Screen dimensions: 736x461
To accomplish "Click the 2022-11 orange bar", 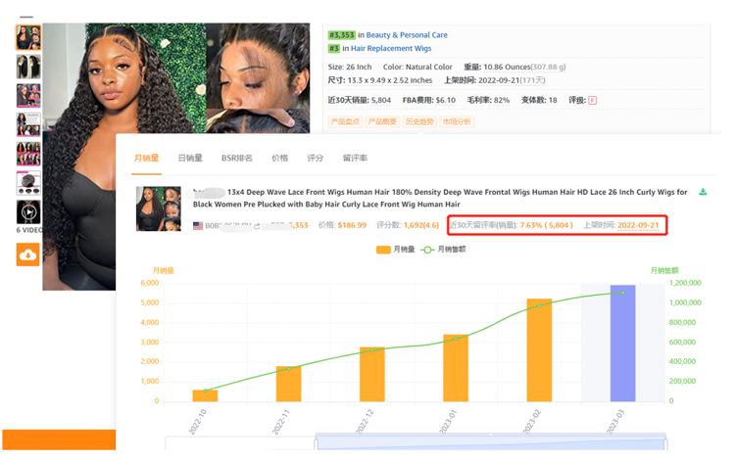I will (289, 384).
